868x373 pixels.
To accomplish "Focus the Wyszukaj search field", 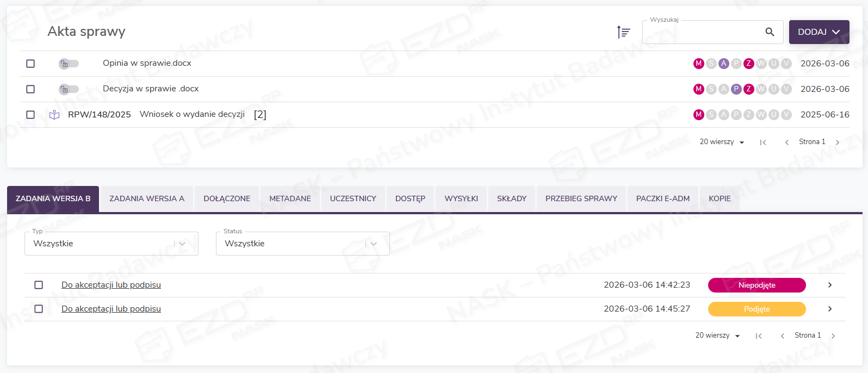I will pyautogui.click(x=702, y=33).
